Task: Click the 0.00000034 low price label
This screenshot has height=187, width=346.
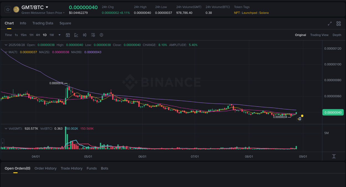Action: [x=280, y=117]
